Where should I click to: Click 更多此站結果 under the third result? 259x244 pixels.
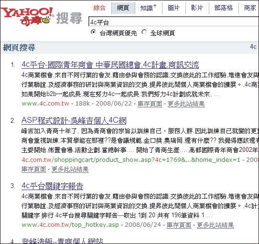[215, 225]
